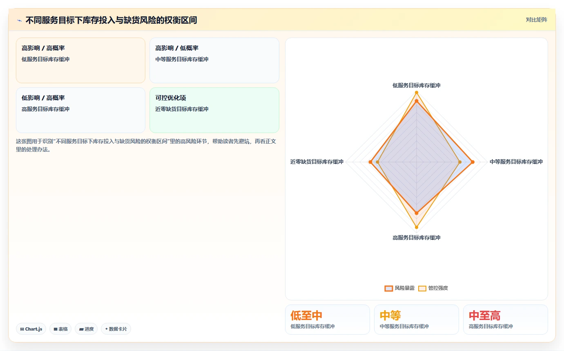Click the bottom orange 风险暴露 data point

coord(417,213)
